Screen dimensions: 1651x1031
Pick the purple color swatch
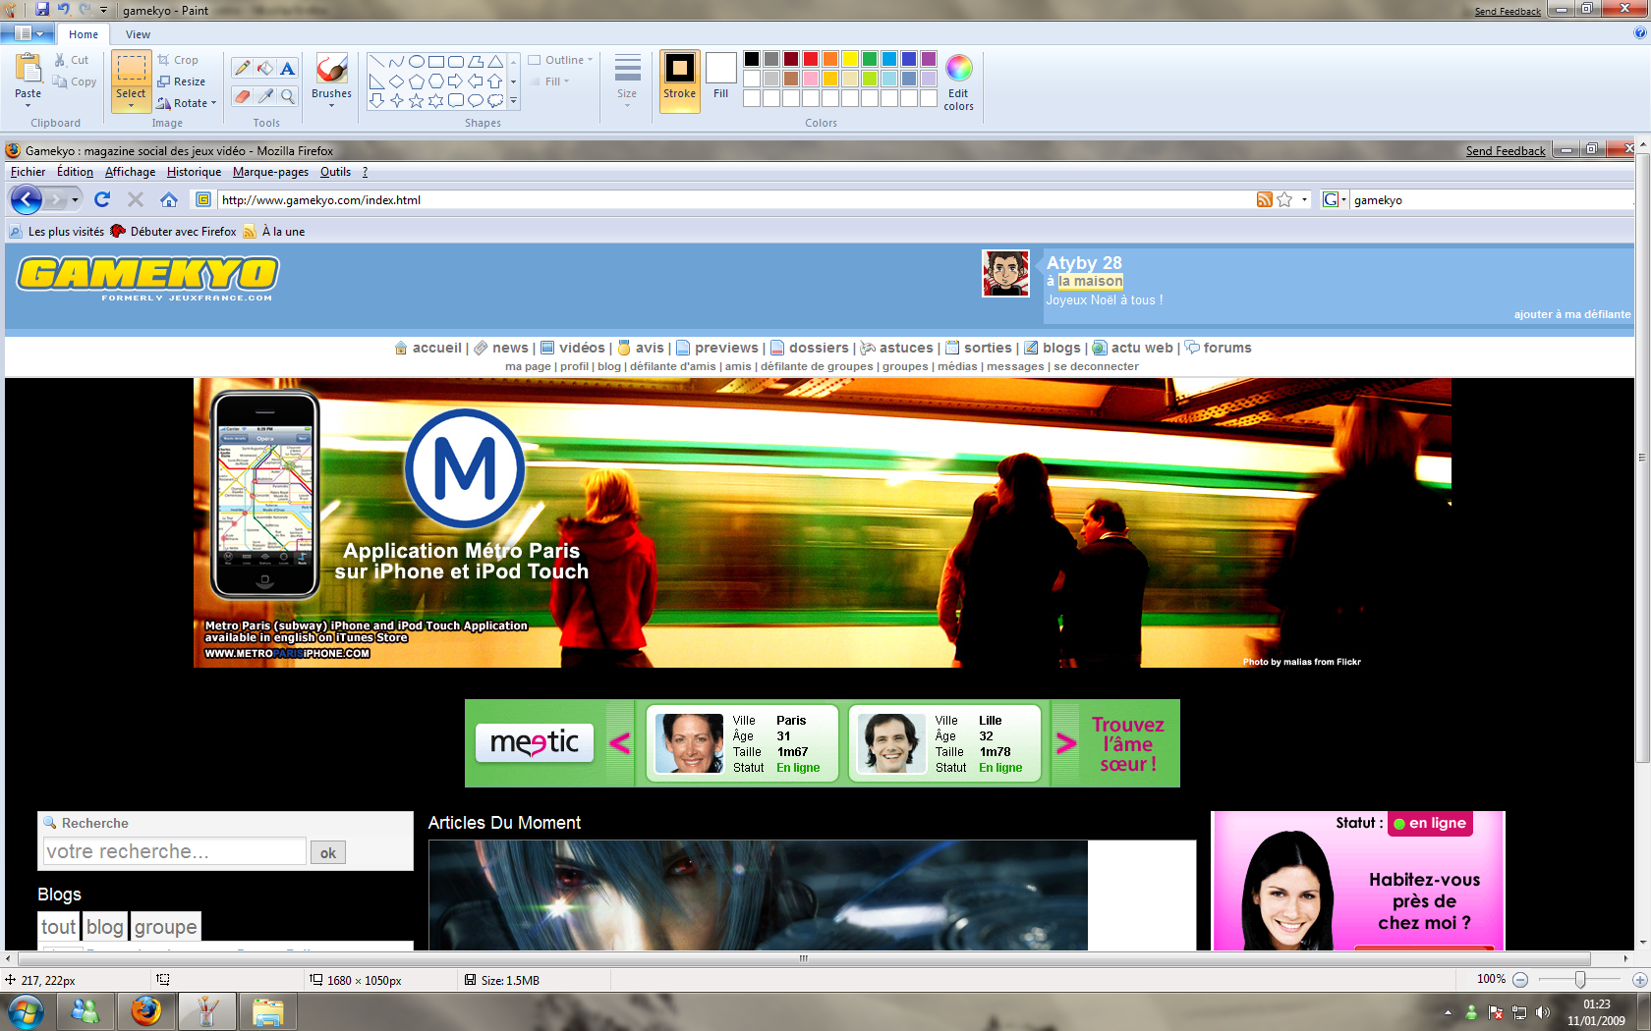click(929, 59)
